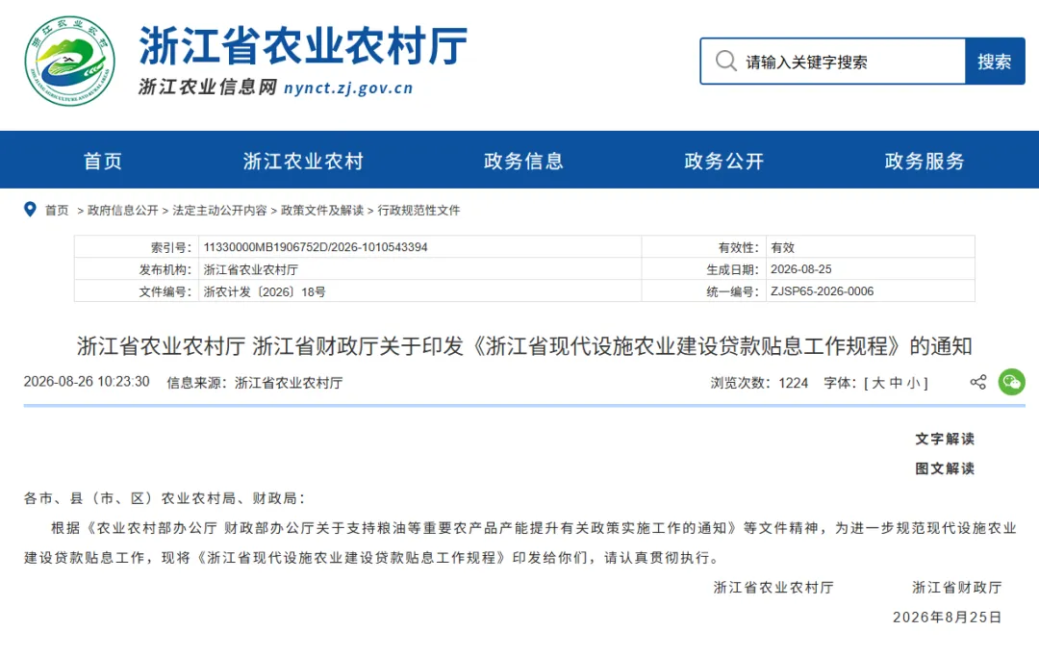Select 信息来源：浙江省农业农村厅 text
This screenshot has width=1039, height=656.
pos(254,383)
